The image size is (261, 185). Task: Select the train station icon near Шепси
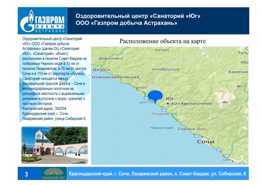(146, 98)
